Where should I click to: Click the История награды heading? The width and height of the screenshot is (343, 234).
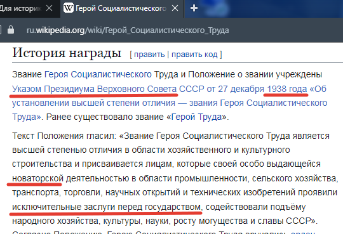67,53
